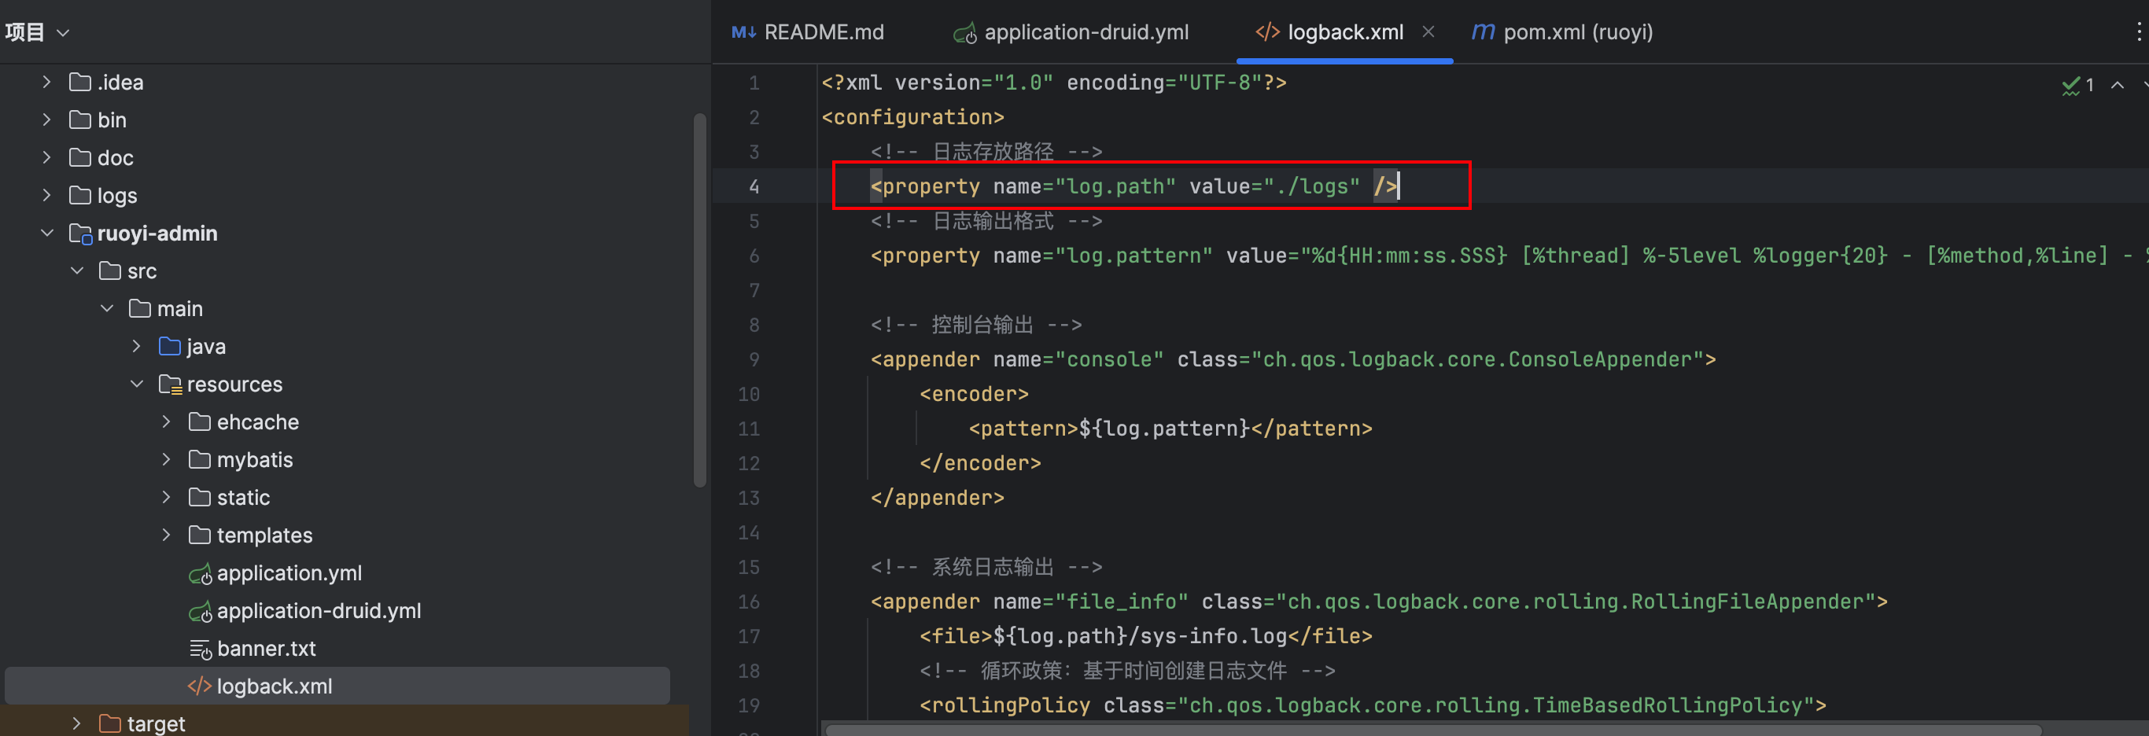Click the project tree vertical scrollbar
This screenshot has width=2149, height=736.
click(700, 300)
